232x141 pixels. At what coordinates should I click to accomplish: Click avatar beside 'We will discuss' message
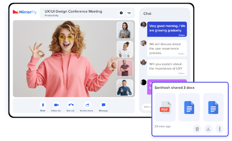coord(143,43)
